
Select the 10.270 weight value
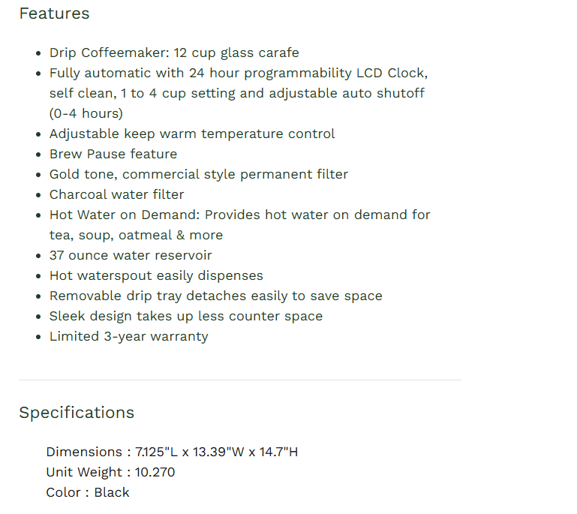[155, 472]
